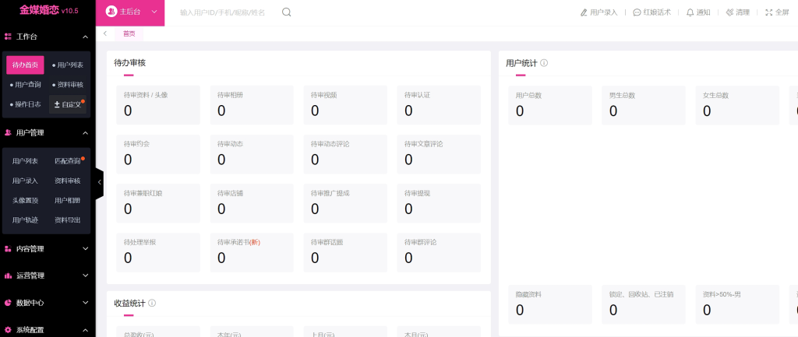The image size is (798, 337).
Task: Click the 隐藏资料 statistic card
Action: pyautogui.click(x=550, y=304)
